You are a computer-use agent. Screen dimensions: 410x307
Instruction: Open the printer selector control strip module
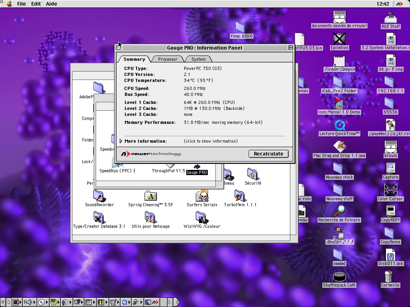coord(78,302)
